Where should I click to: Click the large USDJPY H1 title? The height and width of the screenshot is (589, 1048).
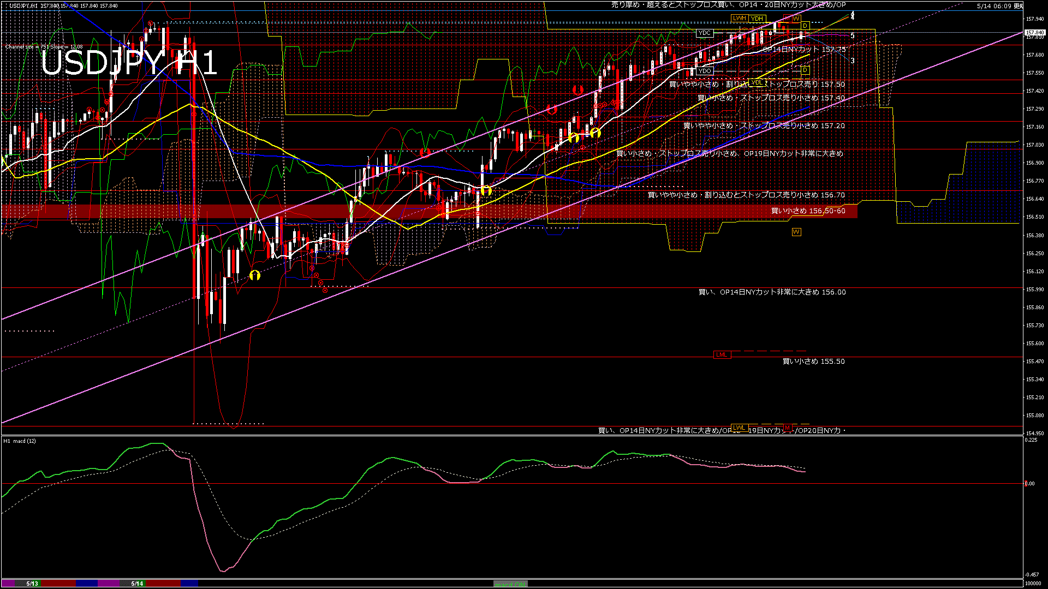coord(129,63)
